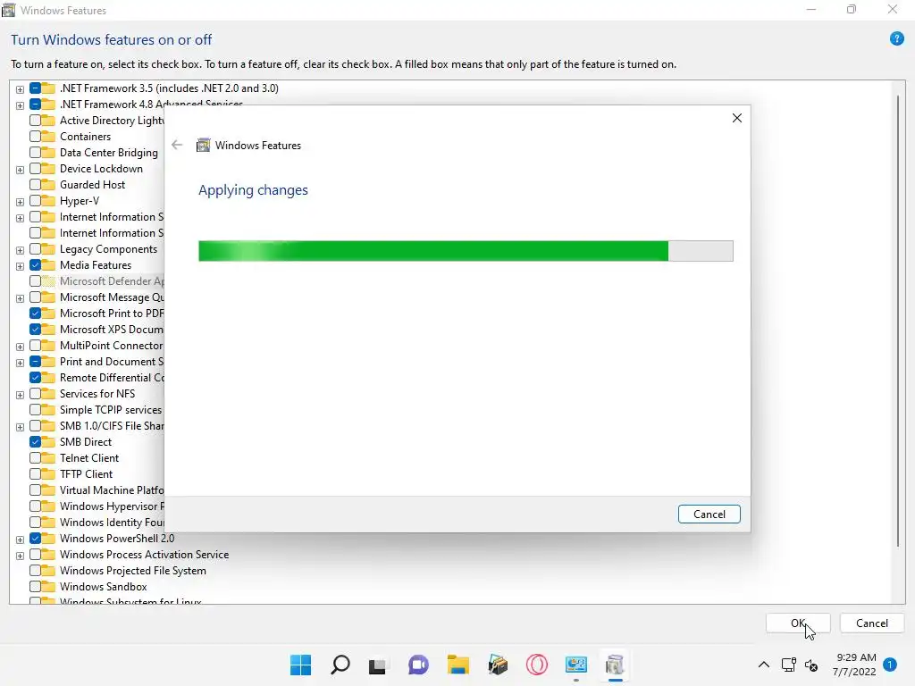The height and width of the screenshot is (686, 915).
Task: Open the Control Panel taskbar icon
Action: [x=576, y=665]
